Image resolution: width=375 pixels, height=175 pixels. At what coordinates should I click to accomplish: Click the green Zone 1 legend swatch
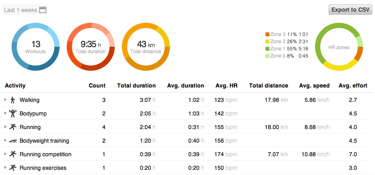pyautogui.click(x=267, y=49)
